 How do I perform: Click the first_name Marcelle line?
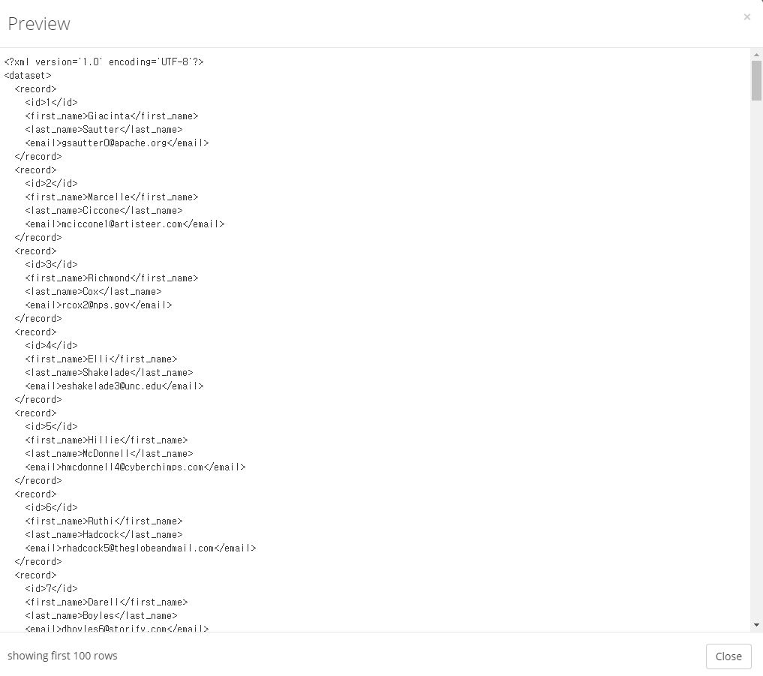112,197
